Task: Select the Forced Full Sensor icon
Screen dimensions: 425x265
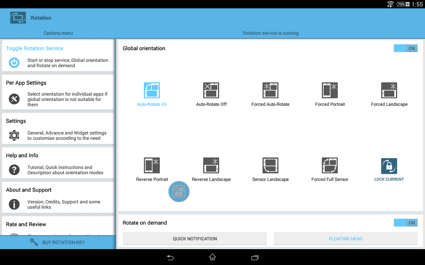Action: pyautogui.click(x=330, y=165)
